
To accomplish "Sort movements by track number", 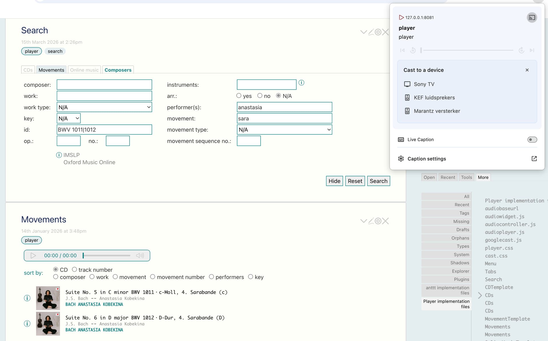I will [74, 269].
